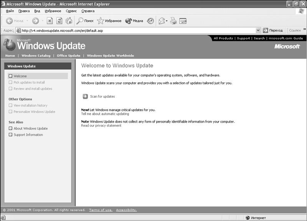Screen dimensions: 307x221
Task: Expand the Links (Ссылки) toolbar chevron
Action: pos(304,29)
